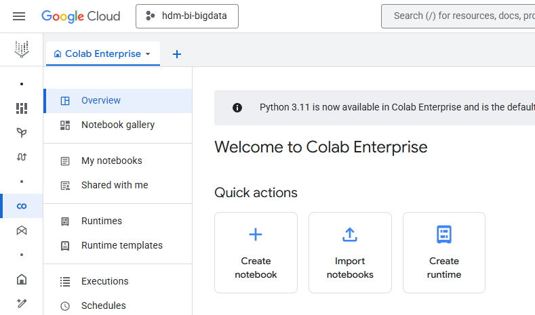The height and width of the screenshot is (315, 535).
Task: View Executions list
Action: click(118, 281)
